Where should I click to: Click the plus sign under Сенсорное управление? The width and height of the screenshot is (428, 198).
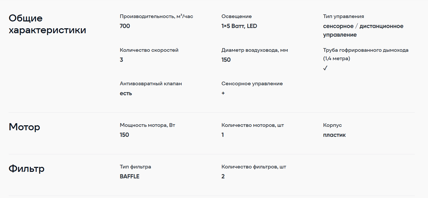[223, 93]
